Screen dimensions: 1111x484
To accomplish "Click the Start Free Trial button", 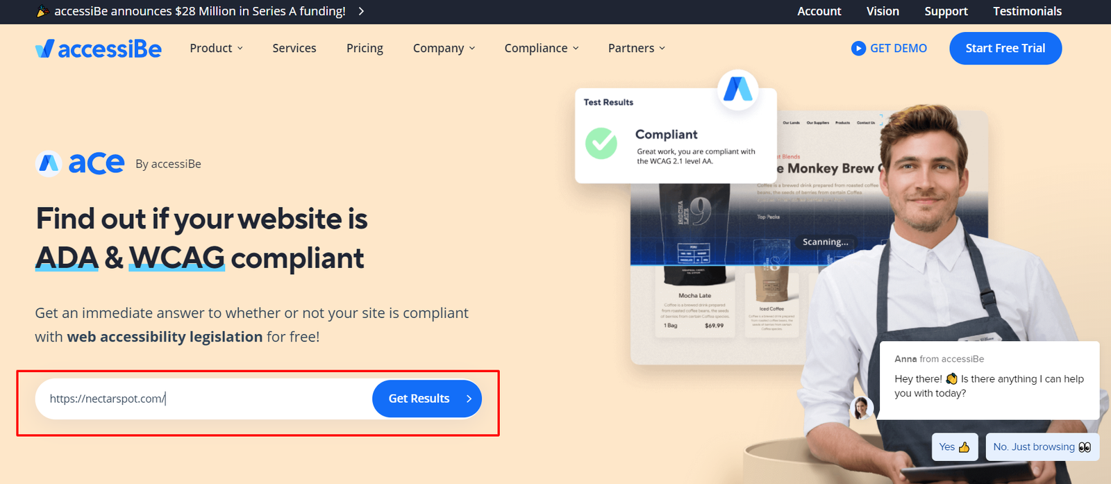I will click(1005, 49).
